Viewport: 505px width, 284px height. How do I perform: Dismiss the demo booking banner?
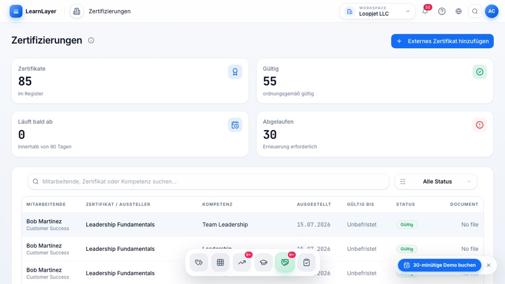coord(489,265)
